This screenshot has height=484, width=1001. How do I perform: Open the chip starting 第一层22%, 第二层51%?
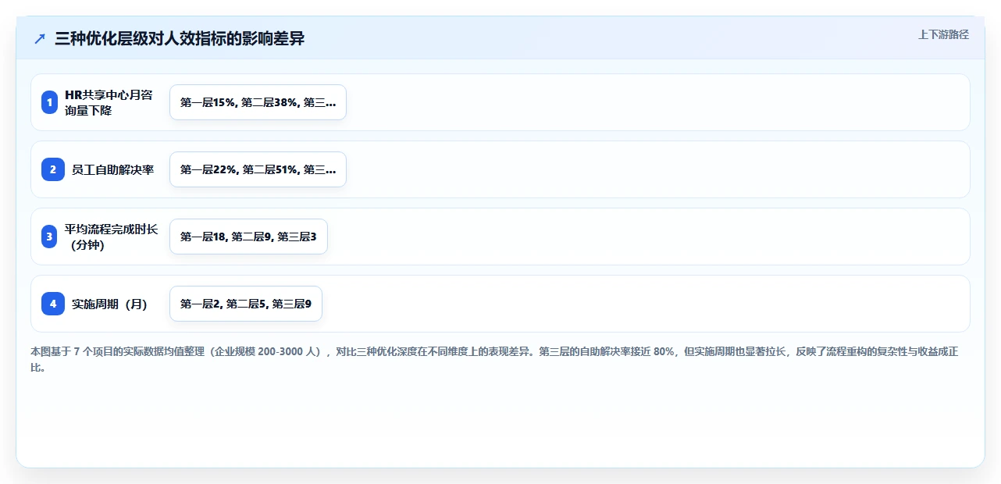click(x=258, y=169)
